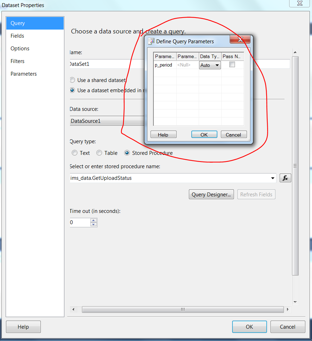
Task: Close the Dataset Properties window
Action: (300, 3)
